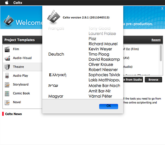Open the Celtx application menu
The image size is (165, 145).
[18, 3]
